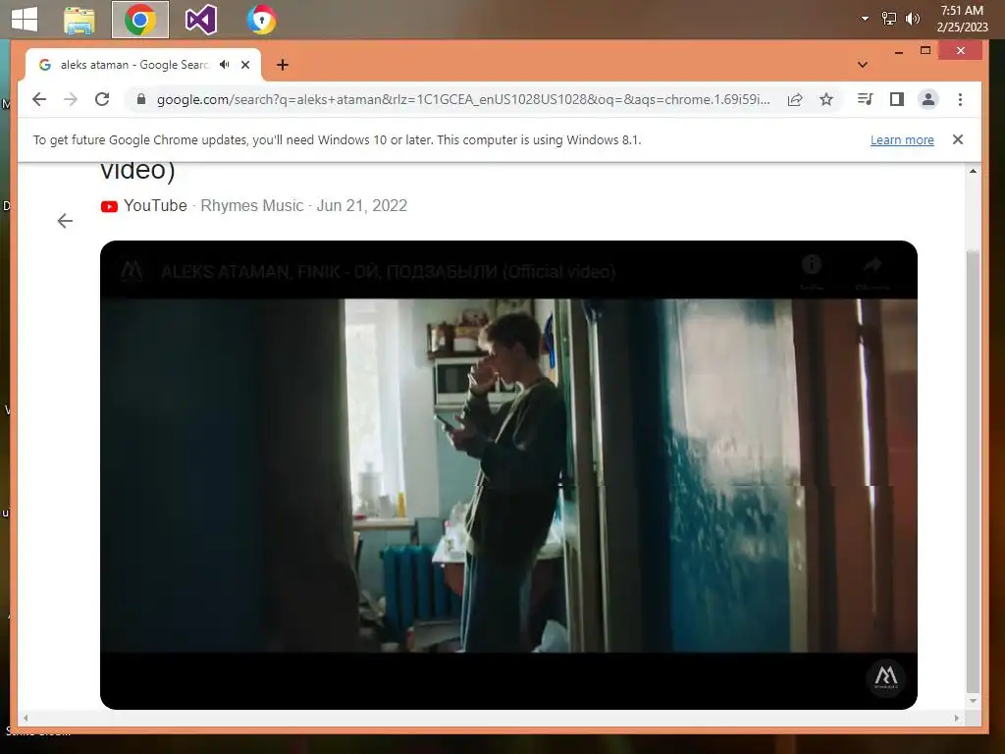Share this page icon in the address bar
Screen dimensions: 1005x754
click(x=795, y=99)
